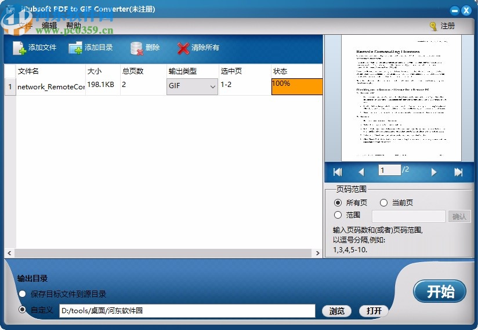This screenshot has height=330, width=478.
Task: Click the Total Pages (总页数) column header
Action: (143, 71)
